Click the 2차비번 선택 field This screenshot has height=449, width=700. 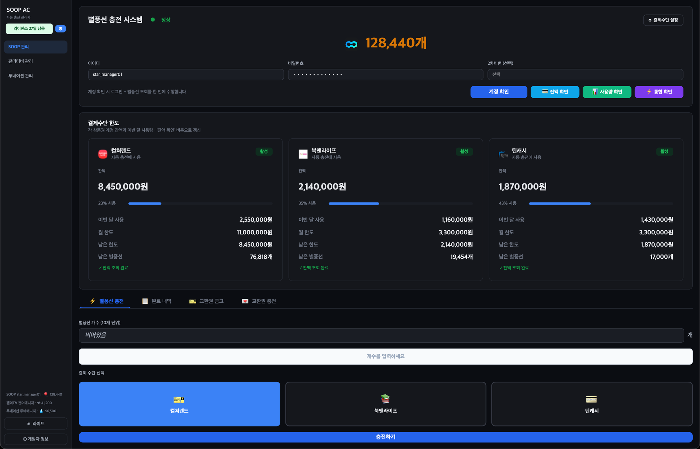[x=585, y=75]
